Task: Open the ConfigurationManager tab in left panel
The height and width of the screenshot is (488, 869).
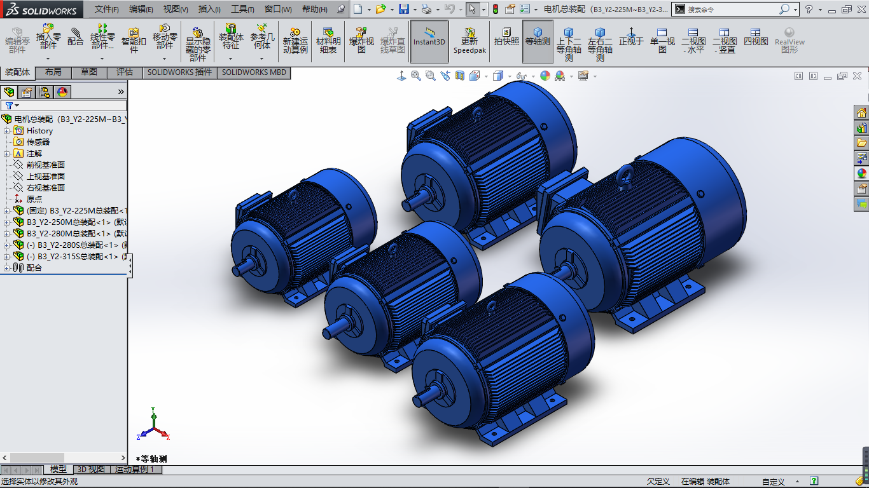Action: click(x=44, y=92)
